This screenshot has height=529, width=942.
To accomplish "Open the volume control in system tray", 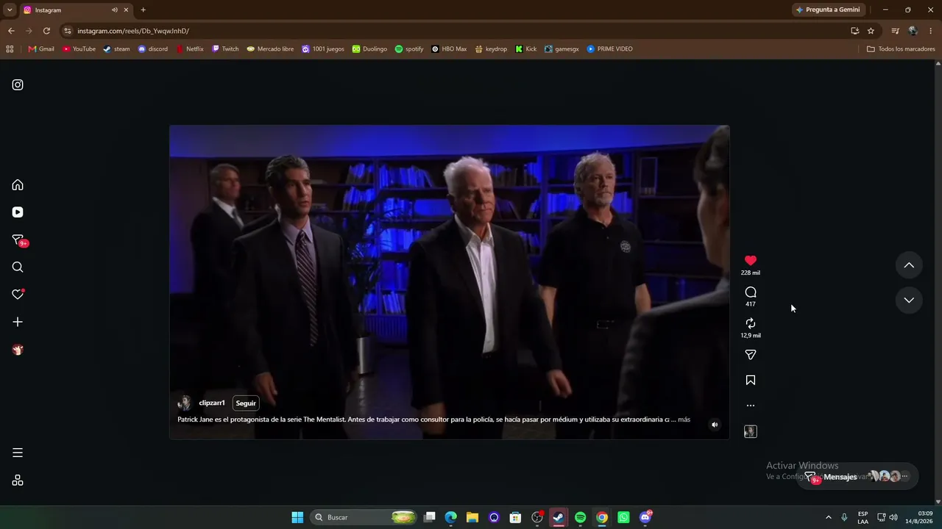I will click(893, 517).
